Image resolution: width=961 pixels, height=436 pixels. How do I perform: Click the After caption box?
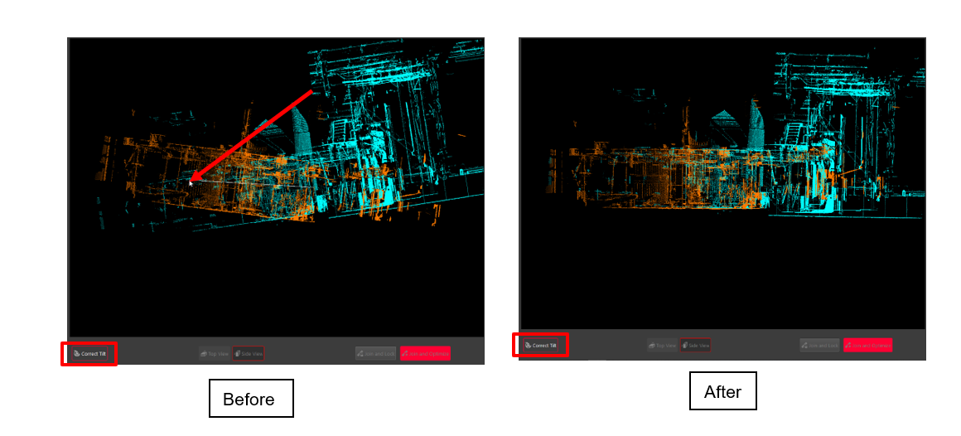(722, 391)
